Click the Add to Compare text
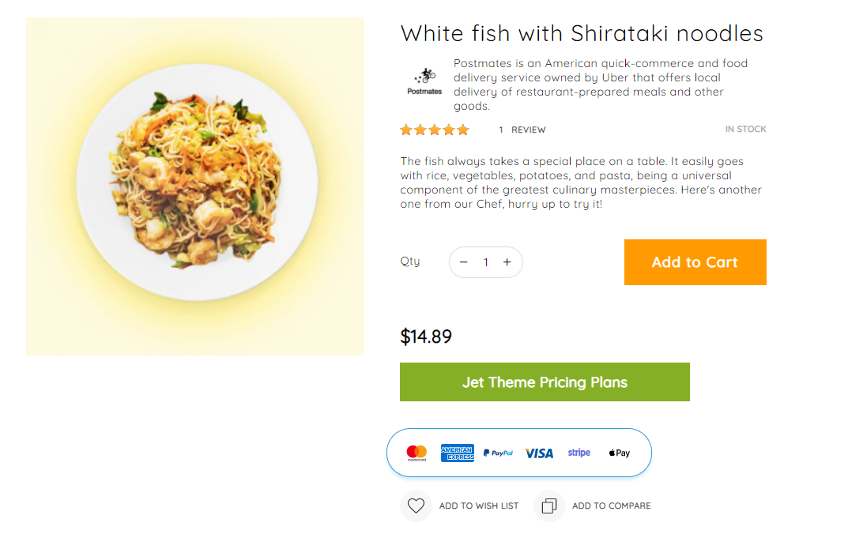This screenshot has height=534, width=848. click(x=612, y=506)
